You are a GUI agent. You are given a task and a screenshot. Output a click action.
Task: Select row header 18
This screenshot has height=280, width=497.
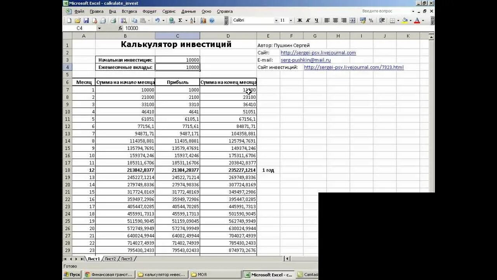point(67,170)
